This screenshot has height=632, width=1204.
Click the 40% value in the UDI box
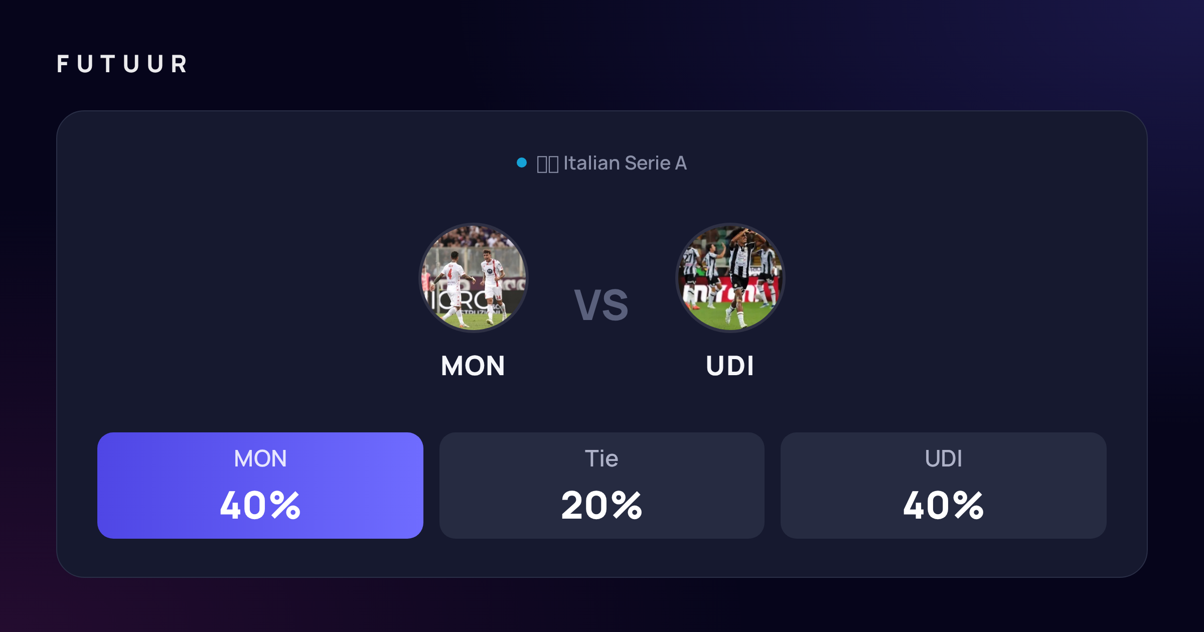tap(944, 505)
